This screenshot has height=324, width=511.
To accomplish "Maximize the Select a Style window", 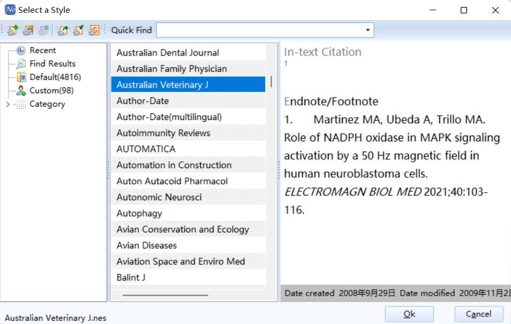I will [464, 10].
